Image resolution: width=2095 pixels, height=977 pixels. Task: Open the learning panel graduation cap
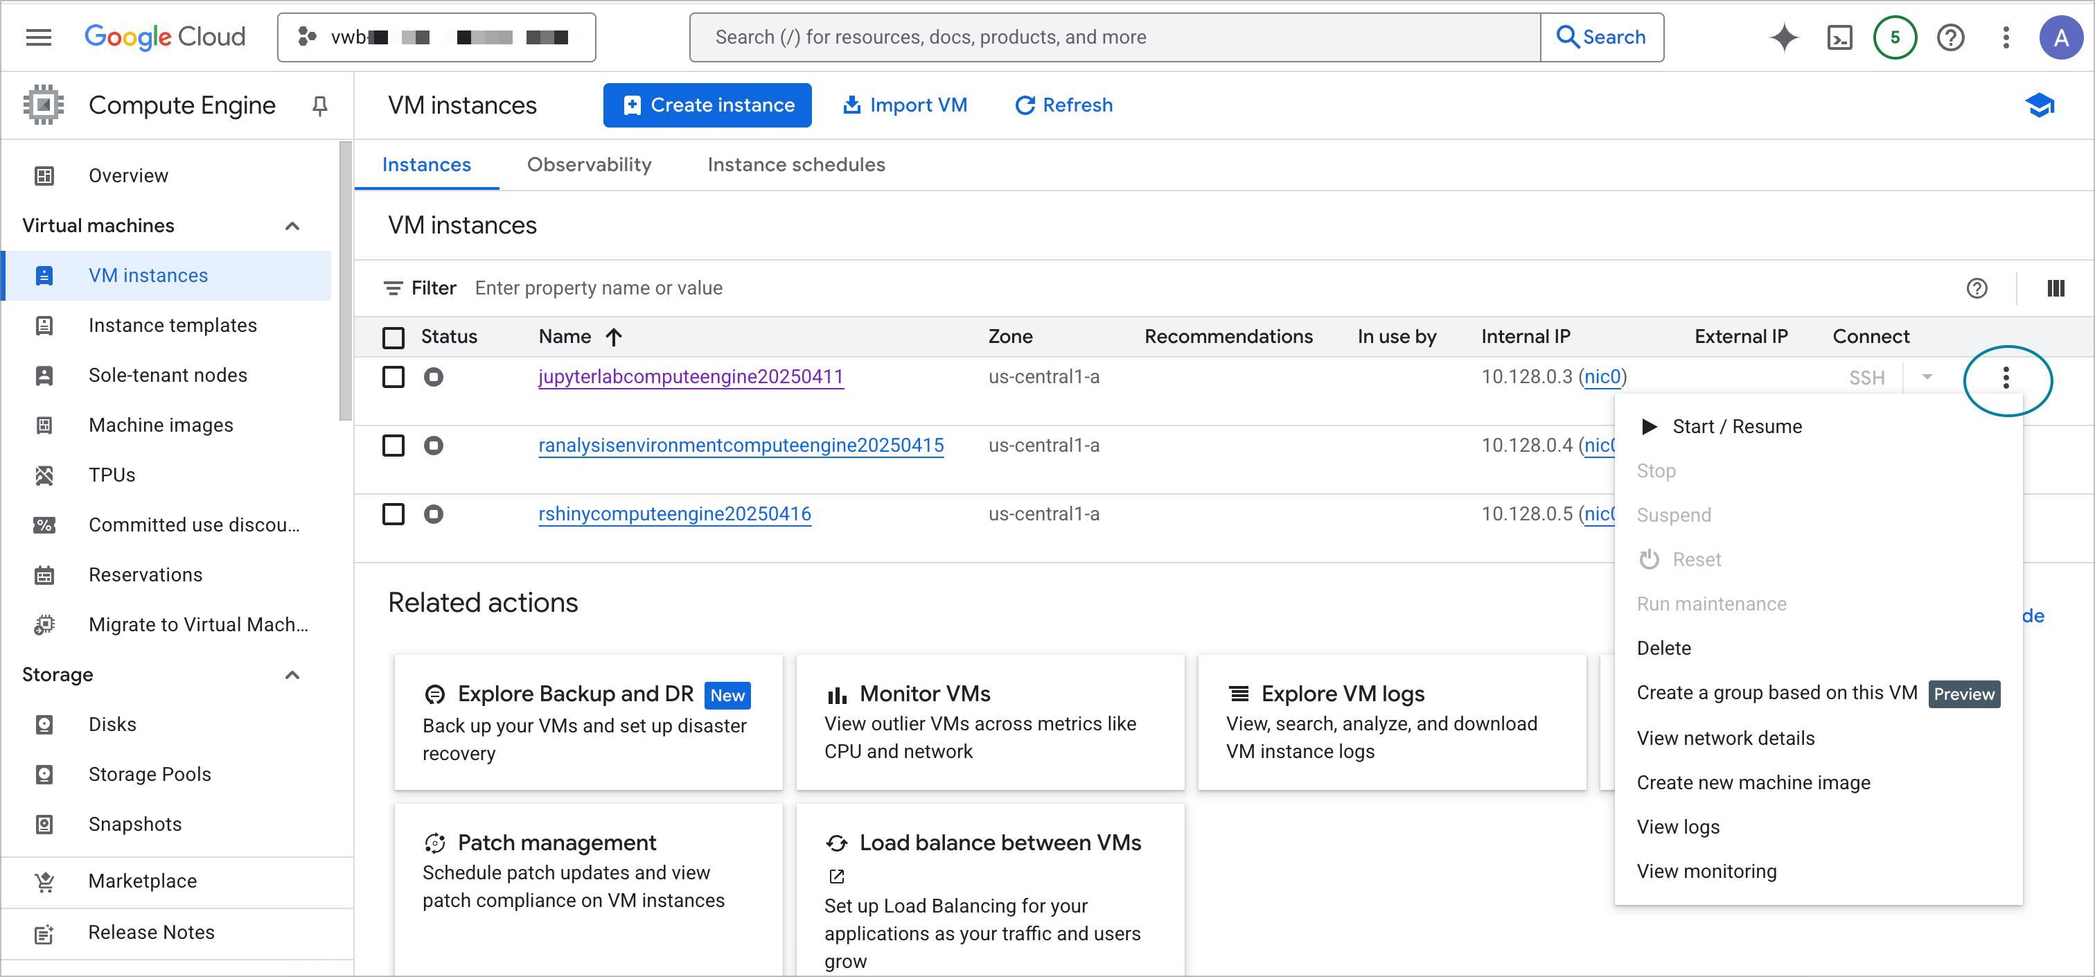(x=2040, y=105)
